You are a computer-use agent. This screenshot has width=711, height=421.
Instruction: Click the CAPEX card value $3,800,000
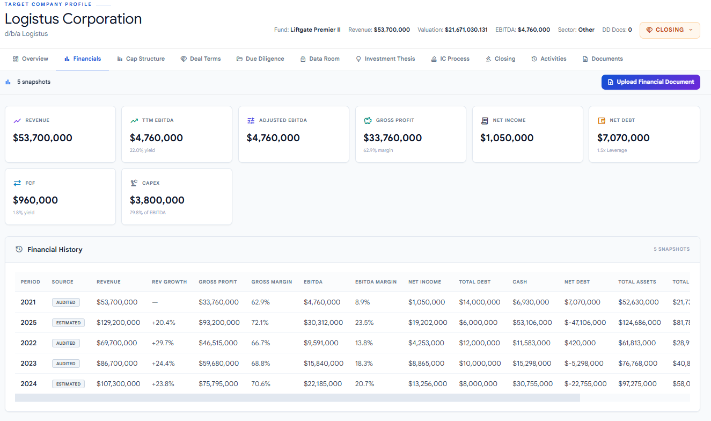[x=157, y=200]
